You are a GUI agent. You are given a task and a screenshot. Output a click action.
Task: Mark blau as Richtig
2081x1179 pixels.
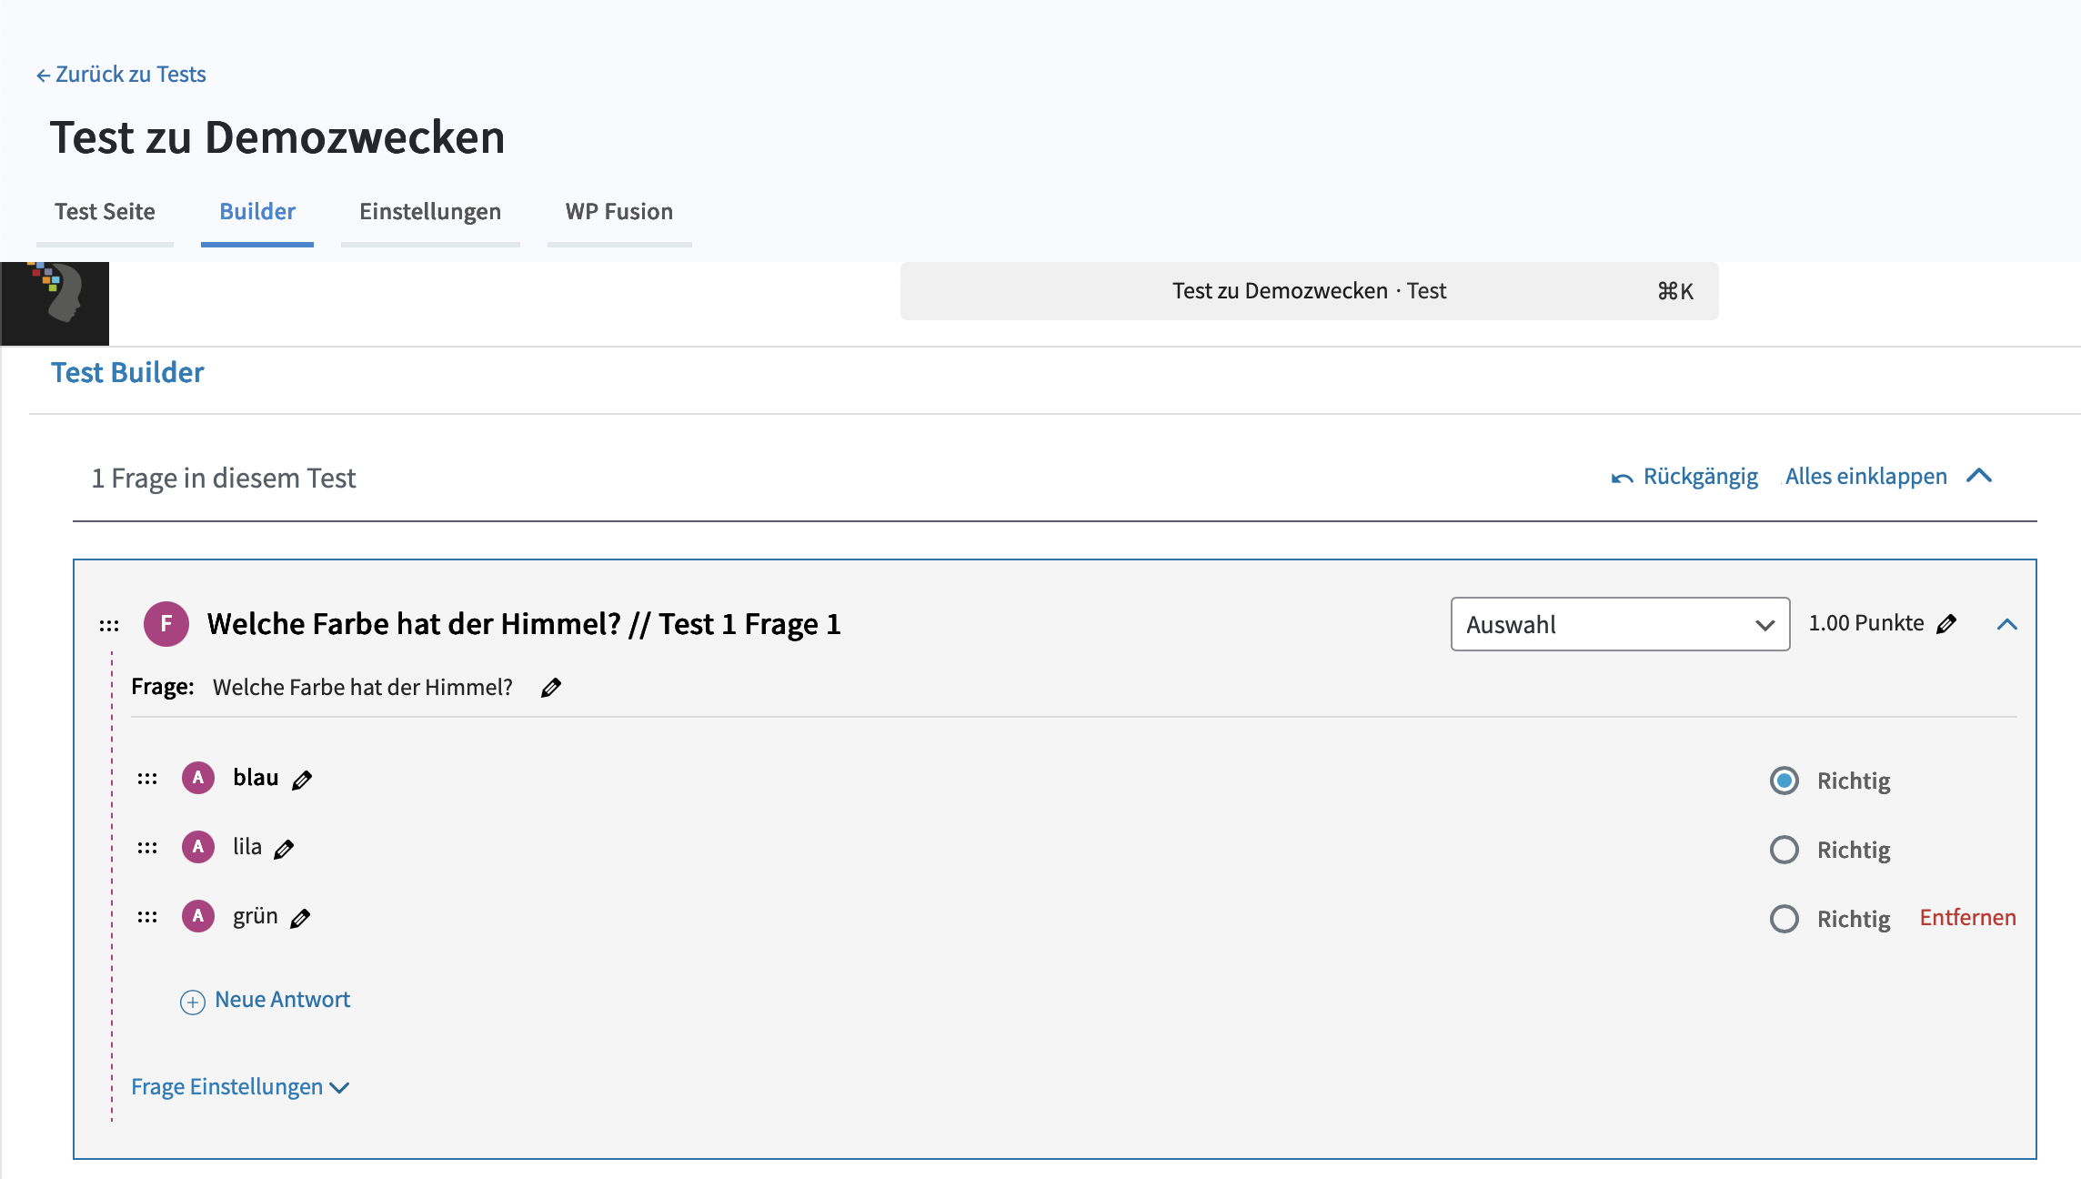1784,781
